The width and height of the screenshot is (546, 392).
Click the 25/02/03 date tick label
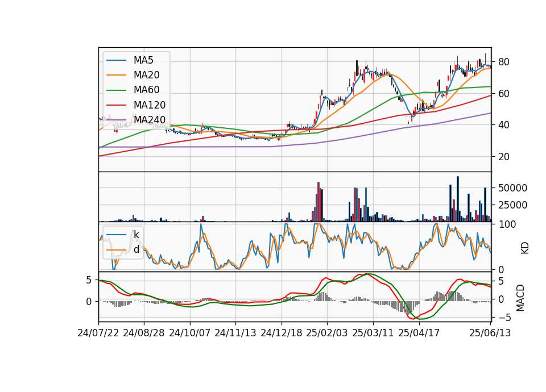(327, 333)
